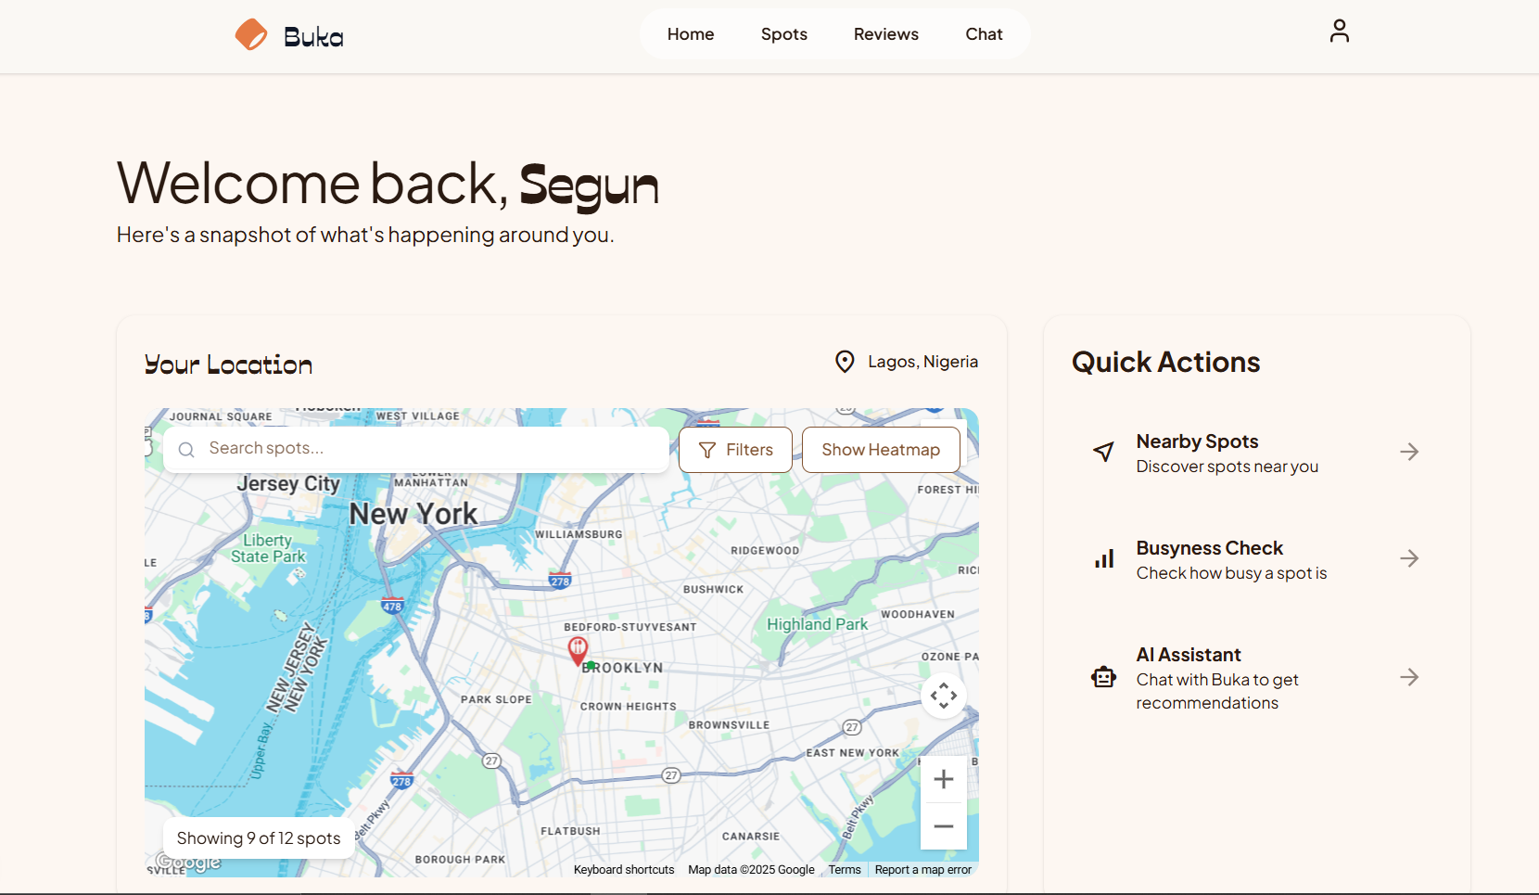Select the Nearby Spots quick action
1539x895 pixels.
(1256, 453)
